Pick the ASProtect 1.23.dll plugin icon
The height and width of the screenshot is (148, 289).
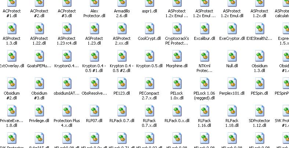(94, 29)
